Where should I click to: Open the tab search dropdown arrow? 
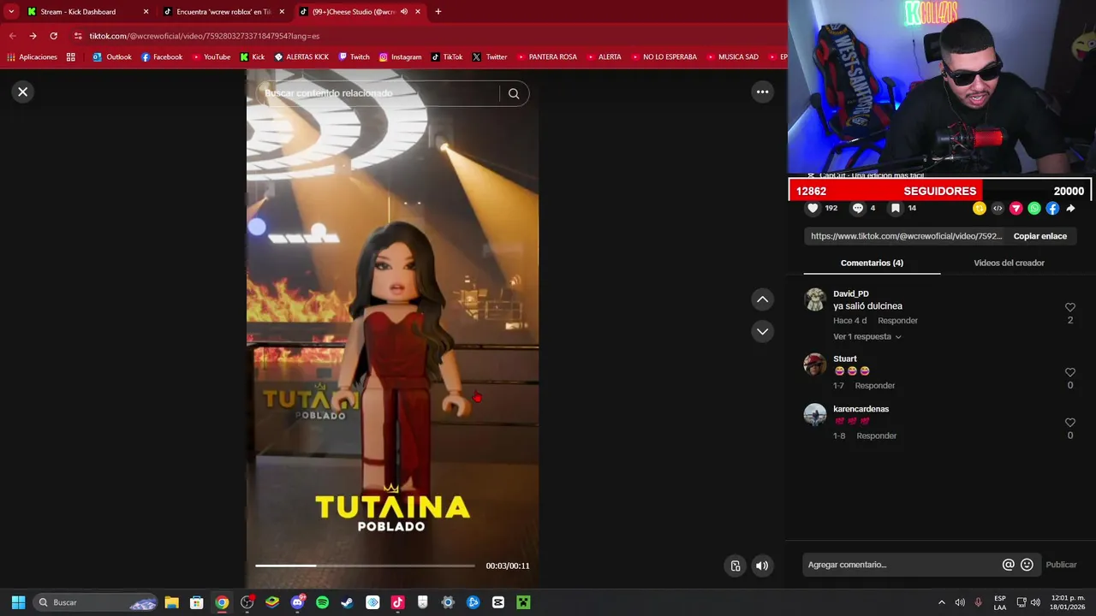11,12
